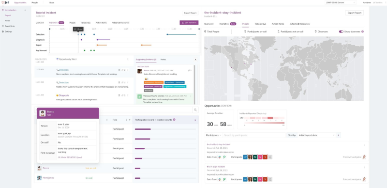Viewport: 387px width, 188px height.
Task: Click Participation column help icon
Action: [174, 120]
